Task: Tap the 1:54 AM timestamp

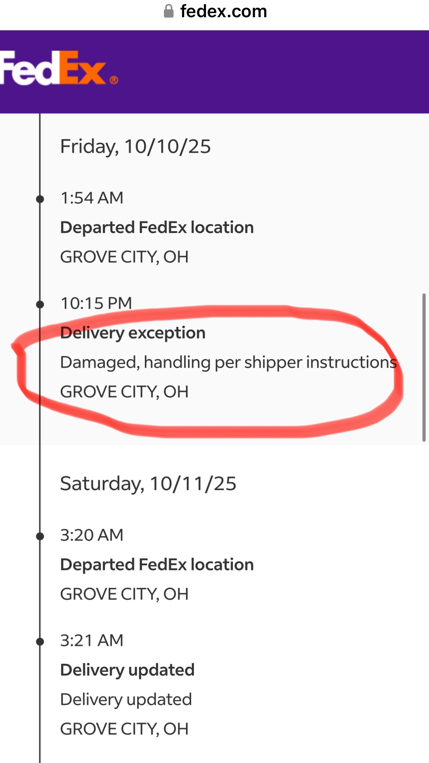Action: point(92,198)
